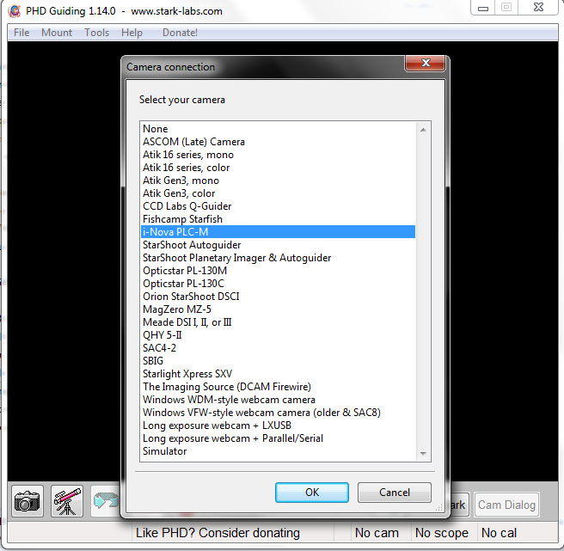
Task: Select Fishcamp Starfish
Action: 278,219
